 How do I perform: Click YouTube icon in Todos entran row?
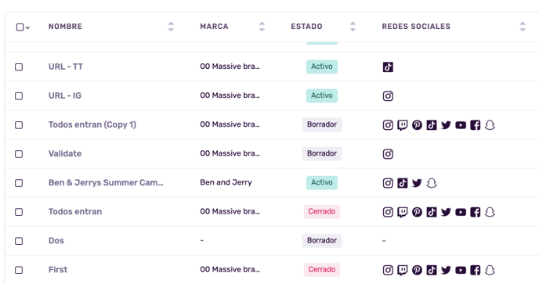[x=461, y=212]
